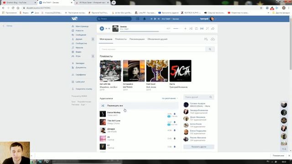The width and height of the screenshot is (292, 164).
Task: Click the browser back arrow
Action: point(3,8)
